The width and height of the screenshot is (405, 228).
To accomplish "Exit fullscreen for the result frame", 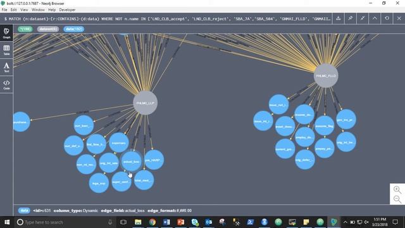I will click(x=363, y=18).
